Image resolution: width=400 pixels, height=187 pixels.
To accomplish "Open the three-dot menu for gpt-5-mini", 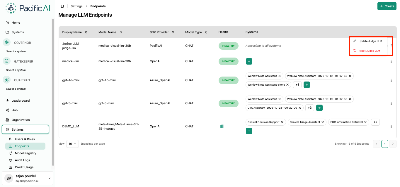I will (x=391, y=103).
